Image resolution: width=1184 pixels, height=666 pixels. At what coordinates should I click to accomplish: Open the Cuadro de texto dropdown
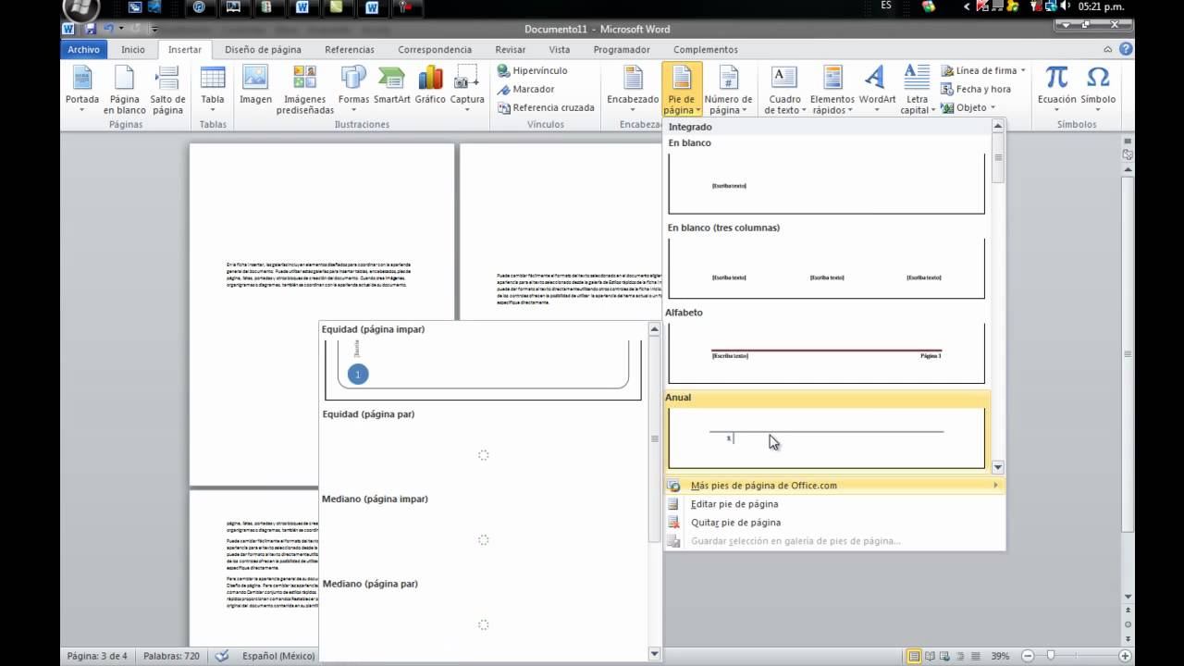pyautogui.click(x=784, y=91)
